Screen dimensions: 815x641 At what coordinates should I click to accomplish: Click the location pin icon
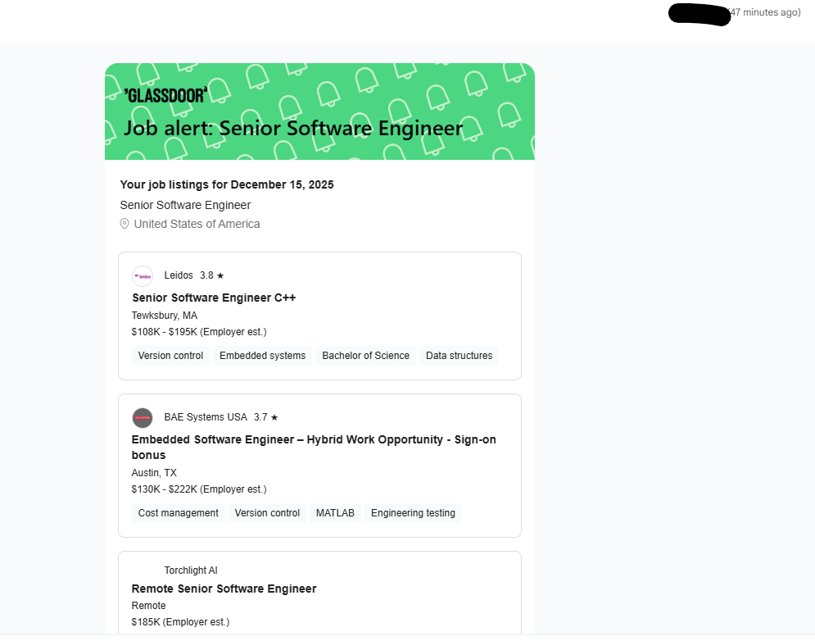125,224
